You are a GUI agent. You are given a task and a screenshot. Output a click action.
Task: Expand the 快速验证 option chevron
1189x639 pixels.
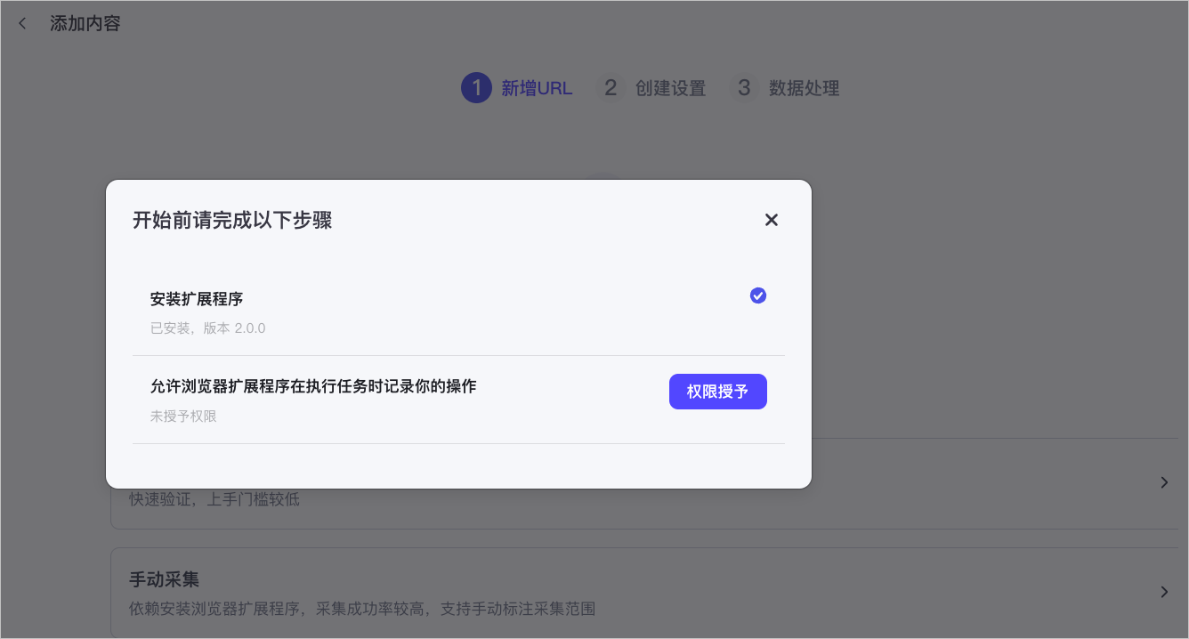pos(1164,482)
